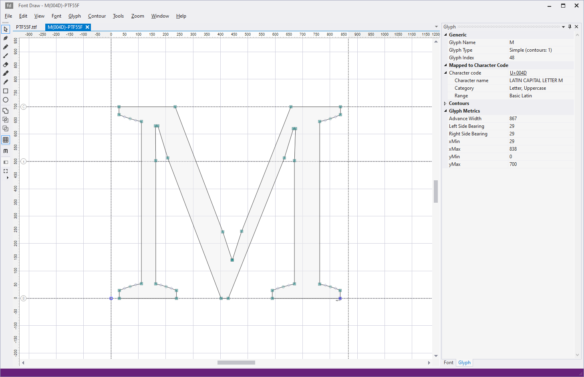The width and height of the screenshot is (584, 377).
Task: Click the vertical canvas scrollbar thumb
Action: click(436, 192)
